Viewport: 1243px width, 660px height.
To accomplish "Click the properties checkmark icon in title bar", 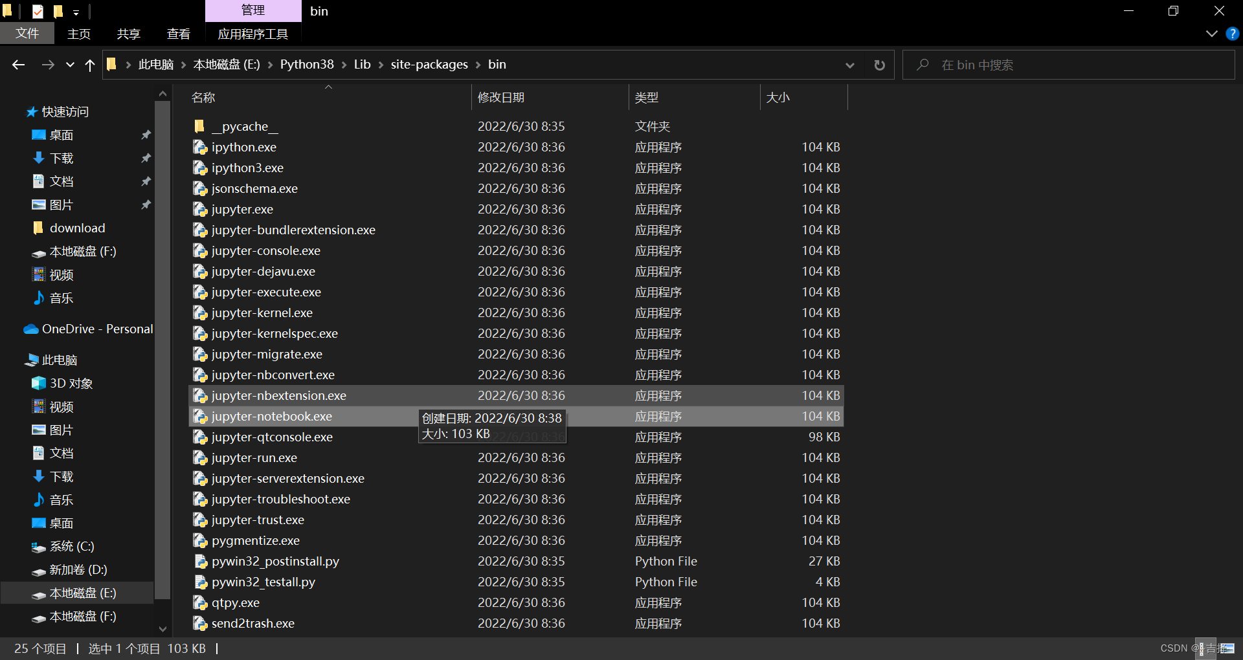I will 38,11.
